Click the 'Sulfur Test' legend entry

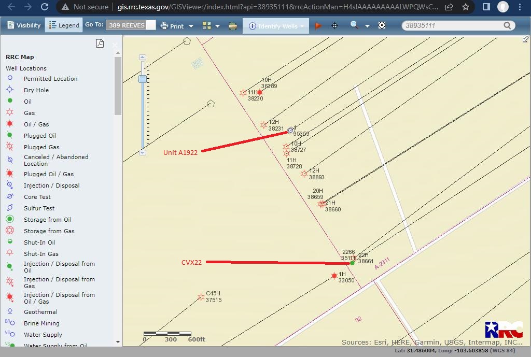[x=39, y=208]
